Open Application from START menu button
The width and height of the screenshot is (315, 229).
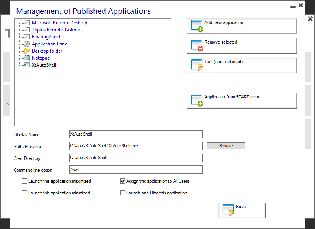[x=242, y=100]
